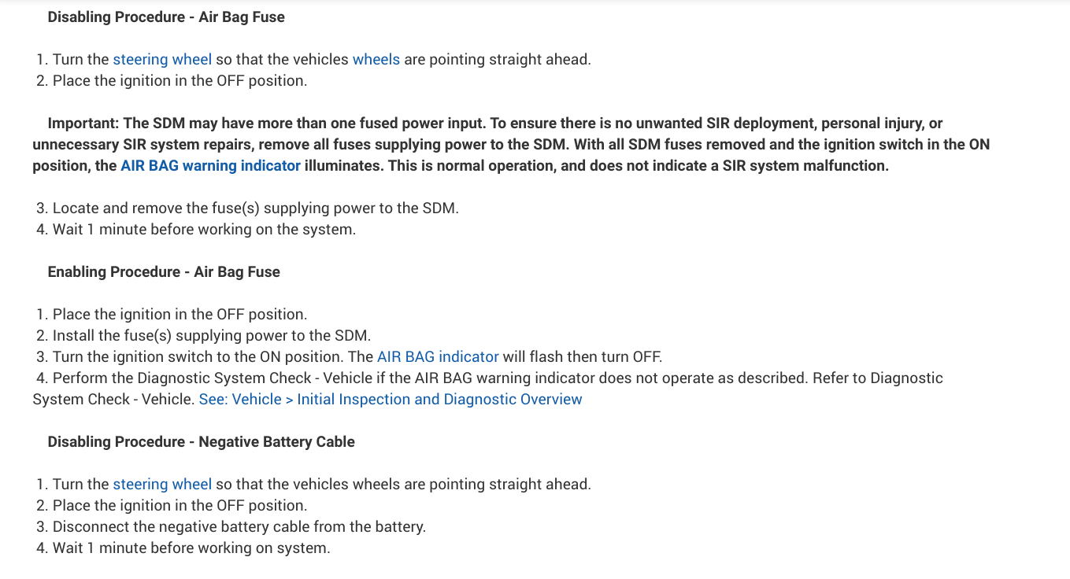This screenshot has height=579, width=1070.
Task: Click ignition OFF step under Air Bag Fuse disabling
Action: (x=180, y=80)
